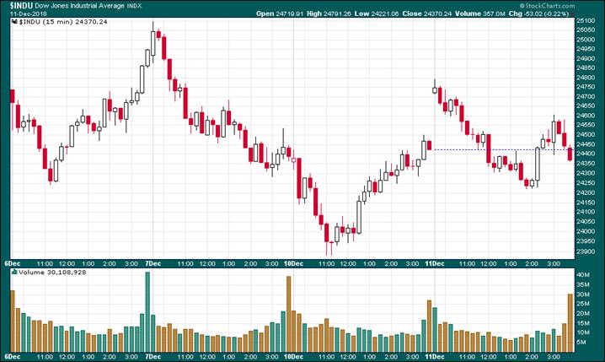Click the 11Dec label under the volume panel
The image size is (605, 362).
pyautogui.click(x=435, y=356)
